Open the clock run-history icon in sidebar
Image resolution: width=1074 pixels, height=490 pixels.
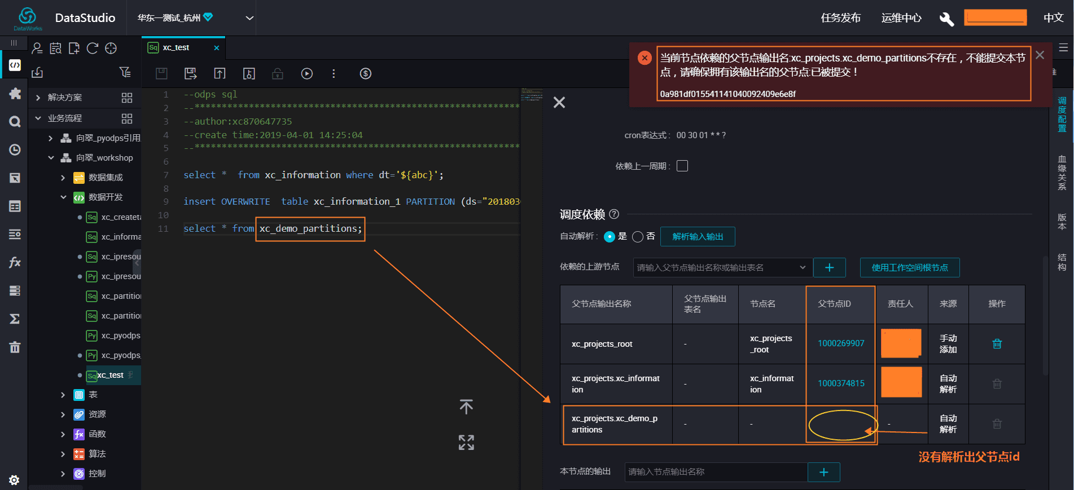pos(15,149)
